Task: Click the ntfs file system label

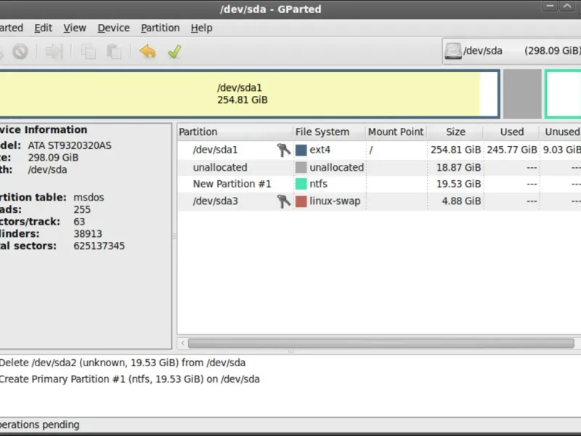Action: (318, 184)
